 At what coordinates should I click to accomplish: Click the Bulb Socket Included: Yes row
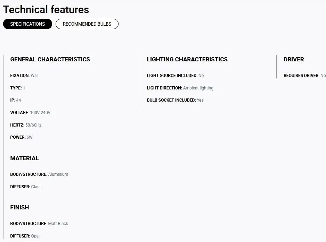(175, 100)
